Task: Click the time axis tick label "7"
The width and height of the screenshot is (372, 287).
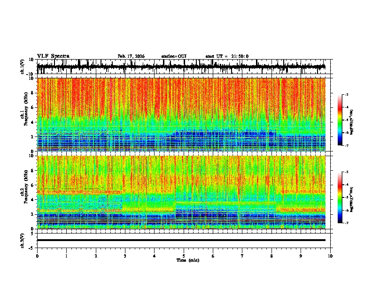Action: (x=242, y=256)
